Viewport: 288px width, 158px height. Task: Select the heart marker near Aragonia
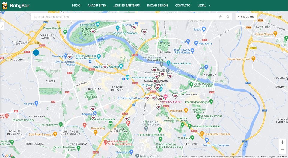coord(93,108)
